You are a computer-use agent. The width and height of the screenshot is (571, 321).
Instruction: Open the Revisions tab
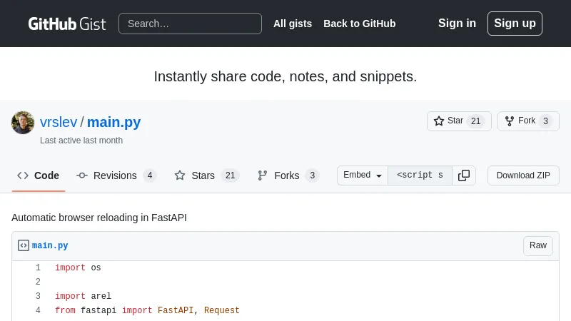[x=116, y=175]
